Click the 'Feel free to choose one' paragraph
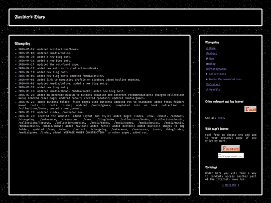The width and height of the screenshot is (271, 203). 231,138
